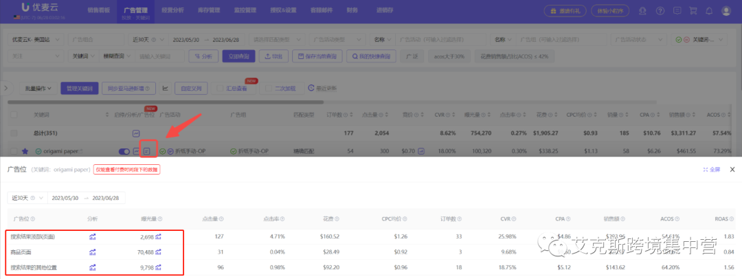Open the help question mark icon

coord(661,10)
